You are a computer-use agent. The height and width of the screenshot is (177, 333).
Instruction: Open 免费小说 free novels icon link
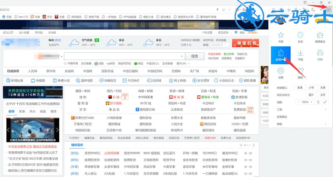point(61,80)
